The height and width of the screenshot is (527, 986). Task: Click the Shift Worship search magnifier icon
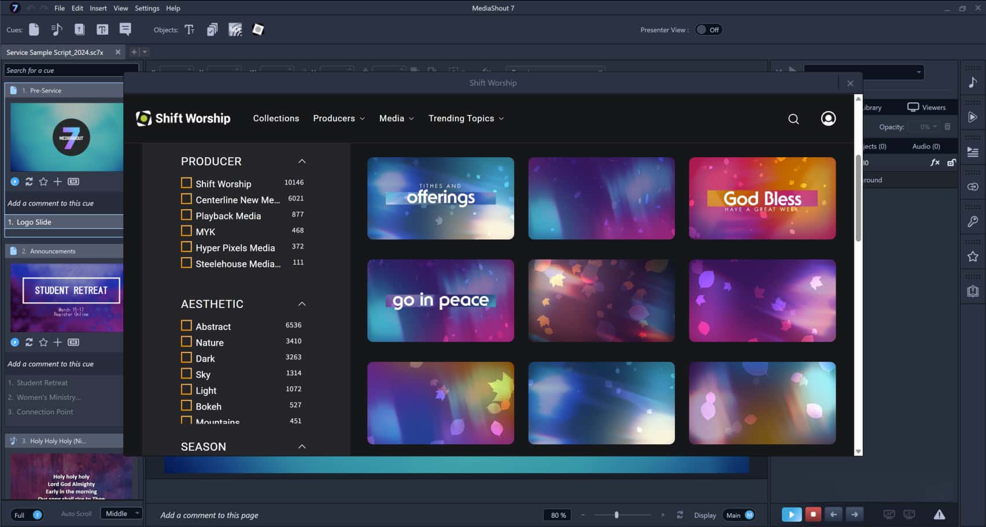pos(793,119)
